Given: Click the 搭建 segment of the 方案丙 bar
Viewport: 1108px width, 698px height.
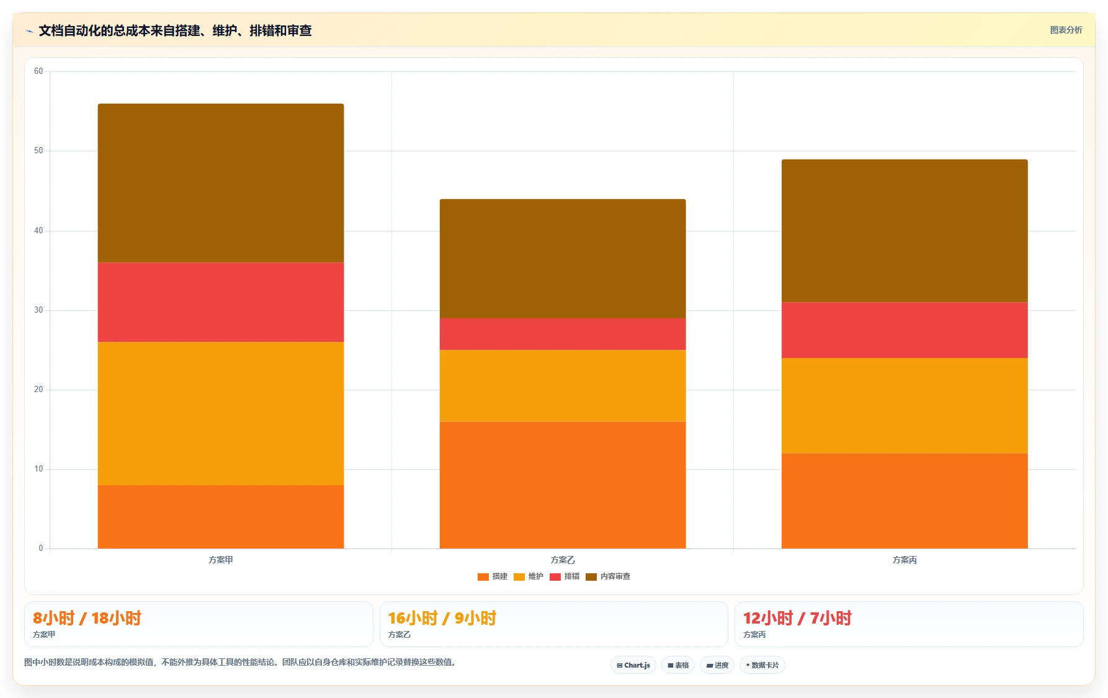Looking at the screenshot, I should point(905,501).
